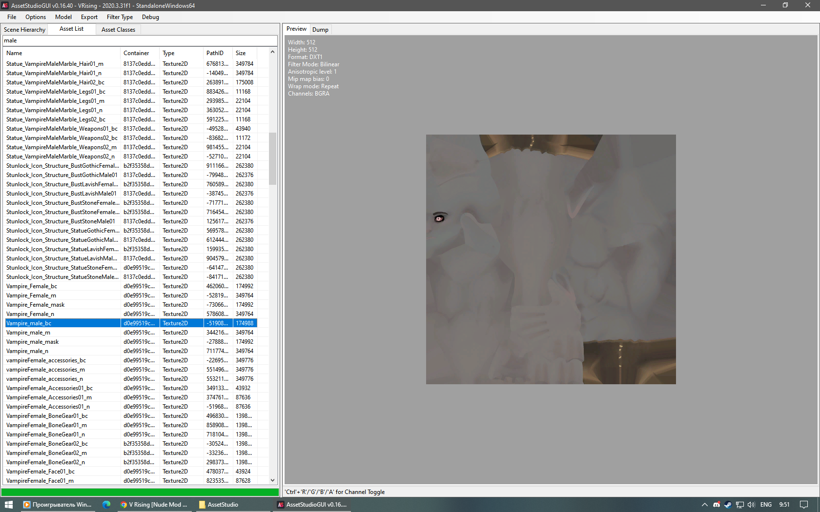Click the Steam tray icon
Image resolution: width=820 pixels, height=512 pixels.
(728, 505)
